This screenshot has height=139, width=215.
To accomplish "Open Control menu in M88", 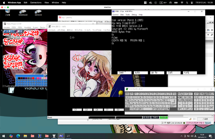I will 115,15.
